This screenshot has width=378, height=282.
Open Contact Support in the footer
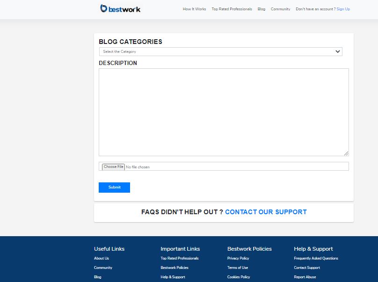click(x=307, y=268)
